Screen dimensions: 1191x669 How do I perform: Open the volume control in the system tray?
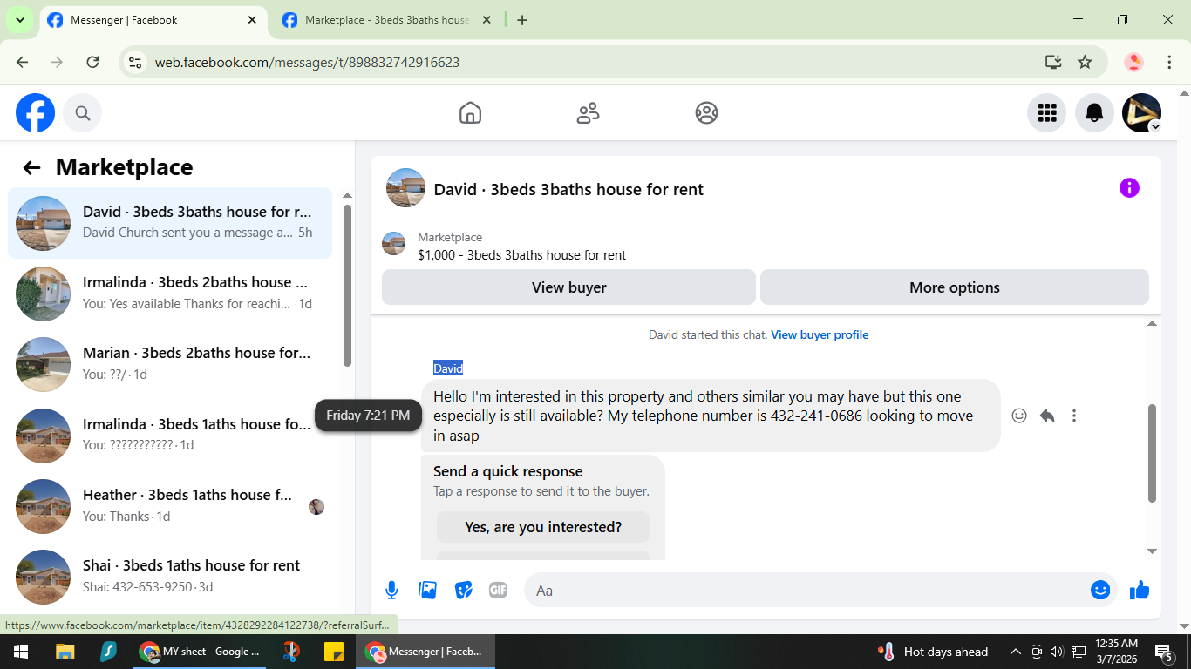[1057, 652]
